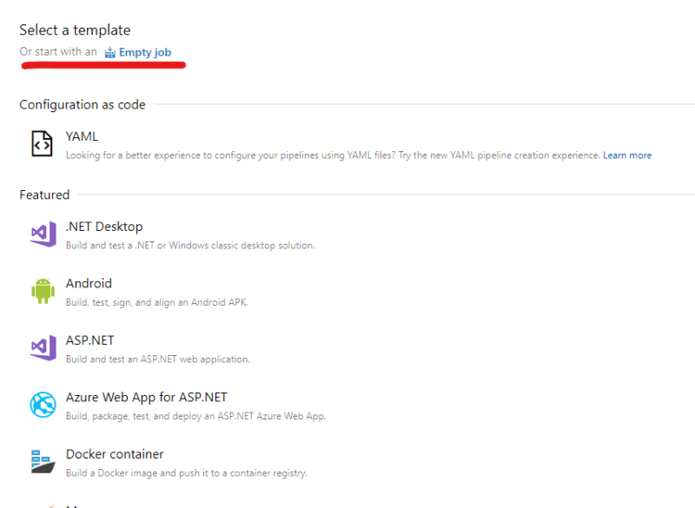This screenshot has width=695, height=508.
Task: Open the Learn more link
Action: (x=627, y=155)
